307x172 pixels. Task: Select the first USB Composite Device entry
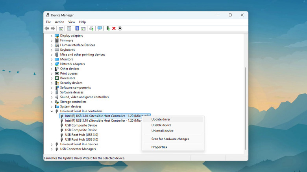(x=81, y=125)
